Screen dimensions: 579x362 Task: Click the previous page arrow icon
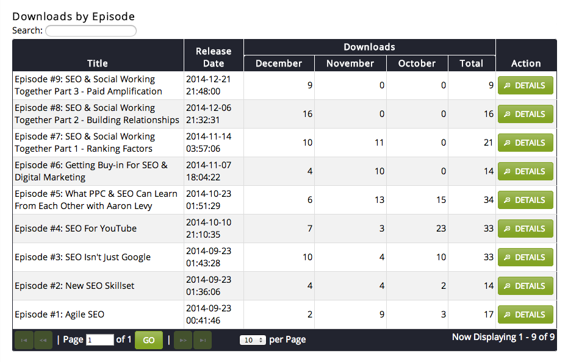click(x=43, y=340)
